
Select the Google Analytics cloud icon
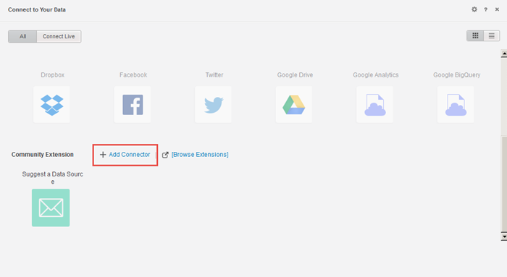coord(374,105)
